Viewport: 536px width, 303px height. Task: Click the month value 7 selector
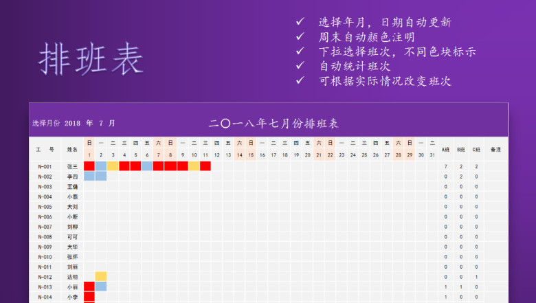[101, 123]
